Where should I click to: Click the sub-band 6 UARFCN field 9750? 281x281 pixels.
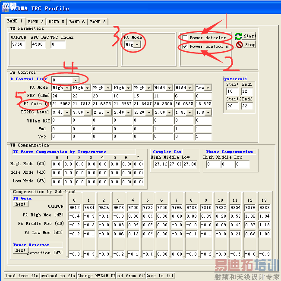click(x=162, y=208)
